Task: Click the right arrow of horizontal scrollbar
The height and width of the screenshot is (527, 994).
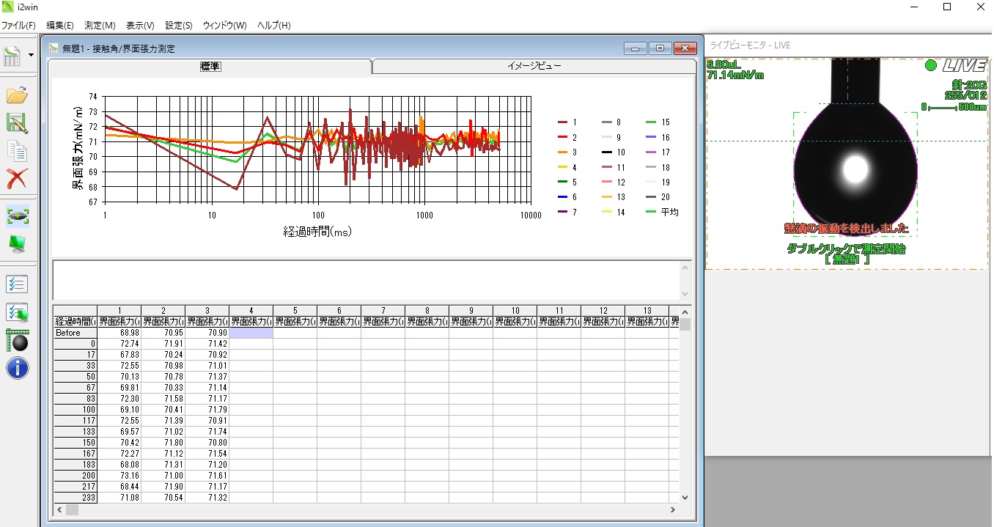Action: [x=673, y=509]
